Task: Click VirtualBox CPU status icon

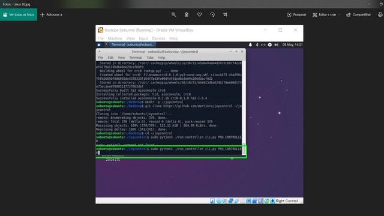Action: [260, 201]
